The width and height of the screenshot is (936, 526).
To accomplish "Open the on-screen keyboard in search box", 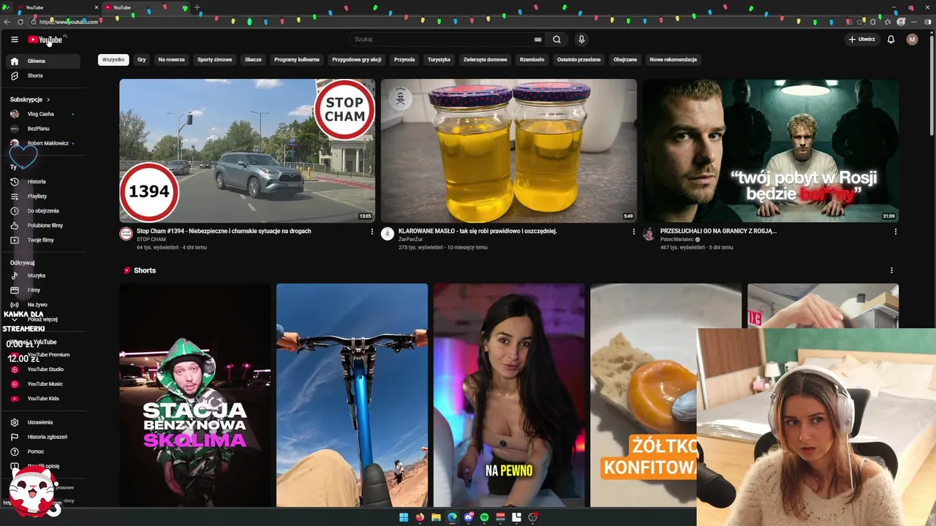I will tap(538, 39).
